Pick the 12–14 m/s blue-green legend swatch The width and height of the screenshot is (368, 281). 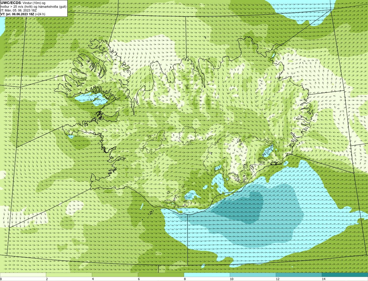coord(299,275)
